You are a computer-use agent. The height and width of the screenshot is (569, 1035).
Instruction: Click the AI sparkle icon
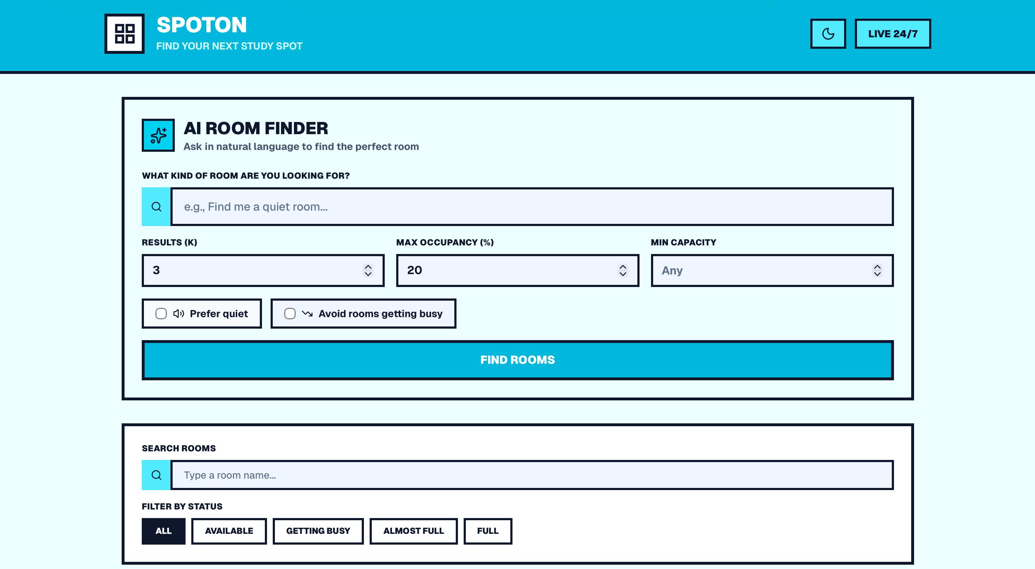(158, 135)
